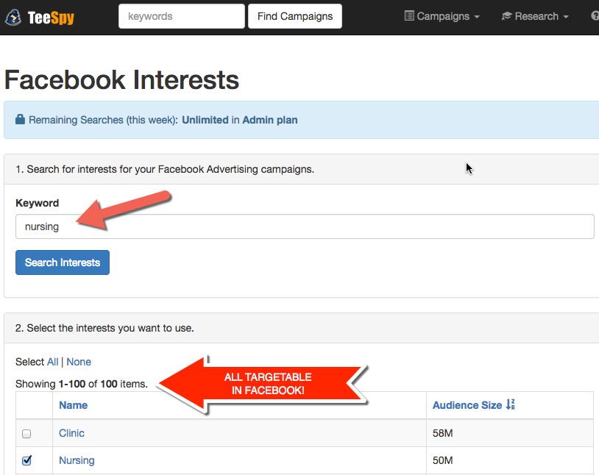
Task: Focus the top keywords search box
Action: coord(182,16)
